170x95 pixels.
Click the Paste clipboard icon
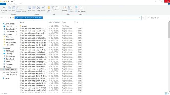click(14, 8)
